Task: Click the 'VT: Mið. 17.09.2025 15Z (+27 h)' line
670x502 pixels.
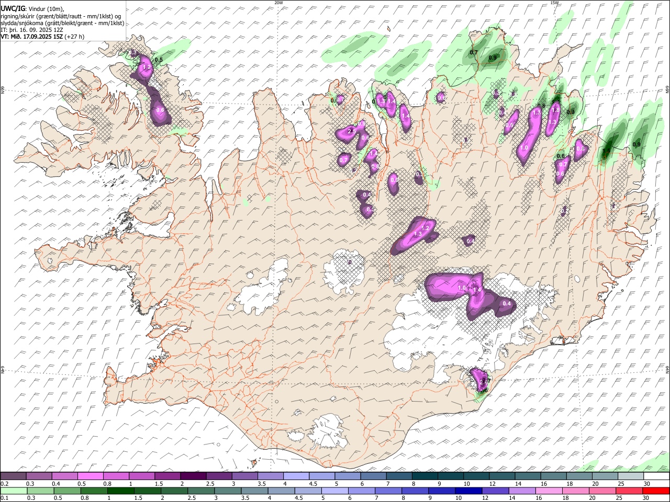Action: [x=42, y=37]
